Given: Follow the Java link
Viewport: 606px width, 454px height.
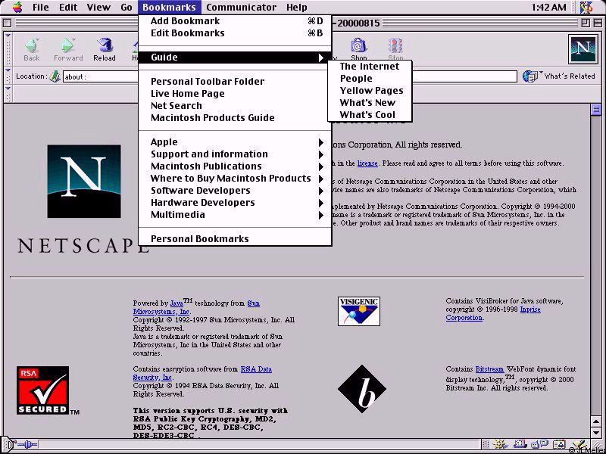Looking at the screenshot, I should coord(176,303).
